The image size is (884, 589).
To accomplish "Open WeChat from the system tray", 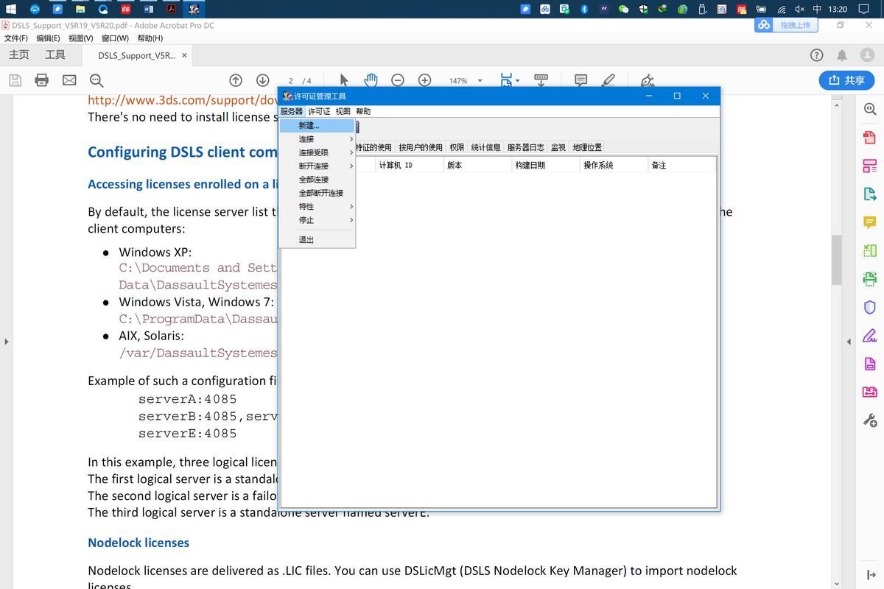I will pos(624,10).
